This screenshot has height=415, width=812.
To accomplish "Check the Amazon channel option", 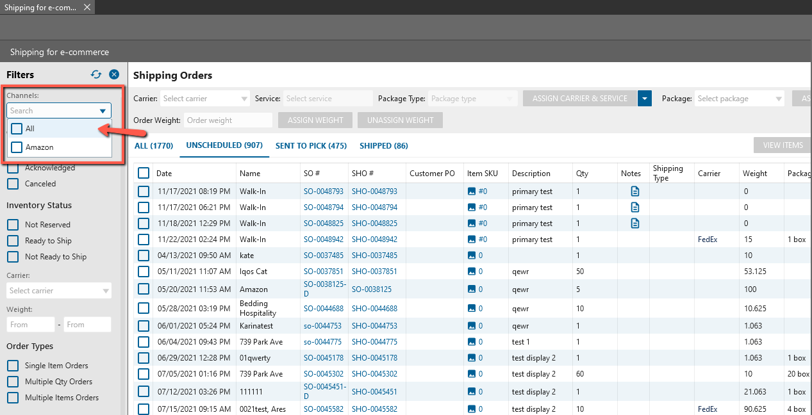I will click(x=17, y=147).
